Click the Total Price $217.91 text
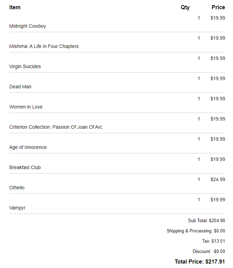The width and height of the screenshot is (233, 268). [x=200, y=262]
